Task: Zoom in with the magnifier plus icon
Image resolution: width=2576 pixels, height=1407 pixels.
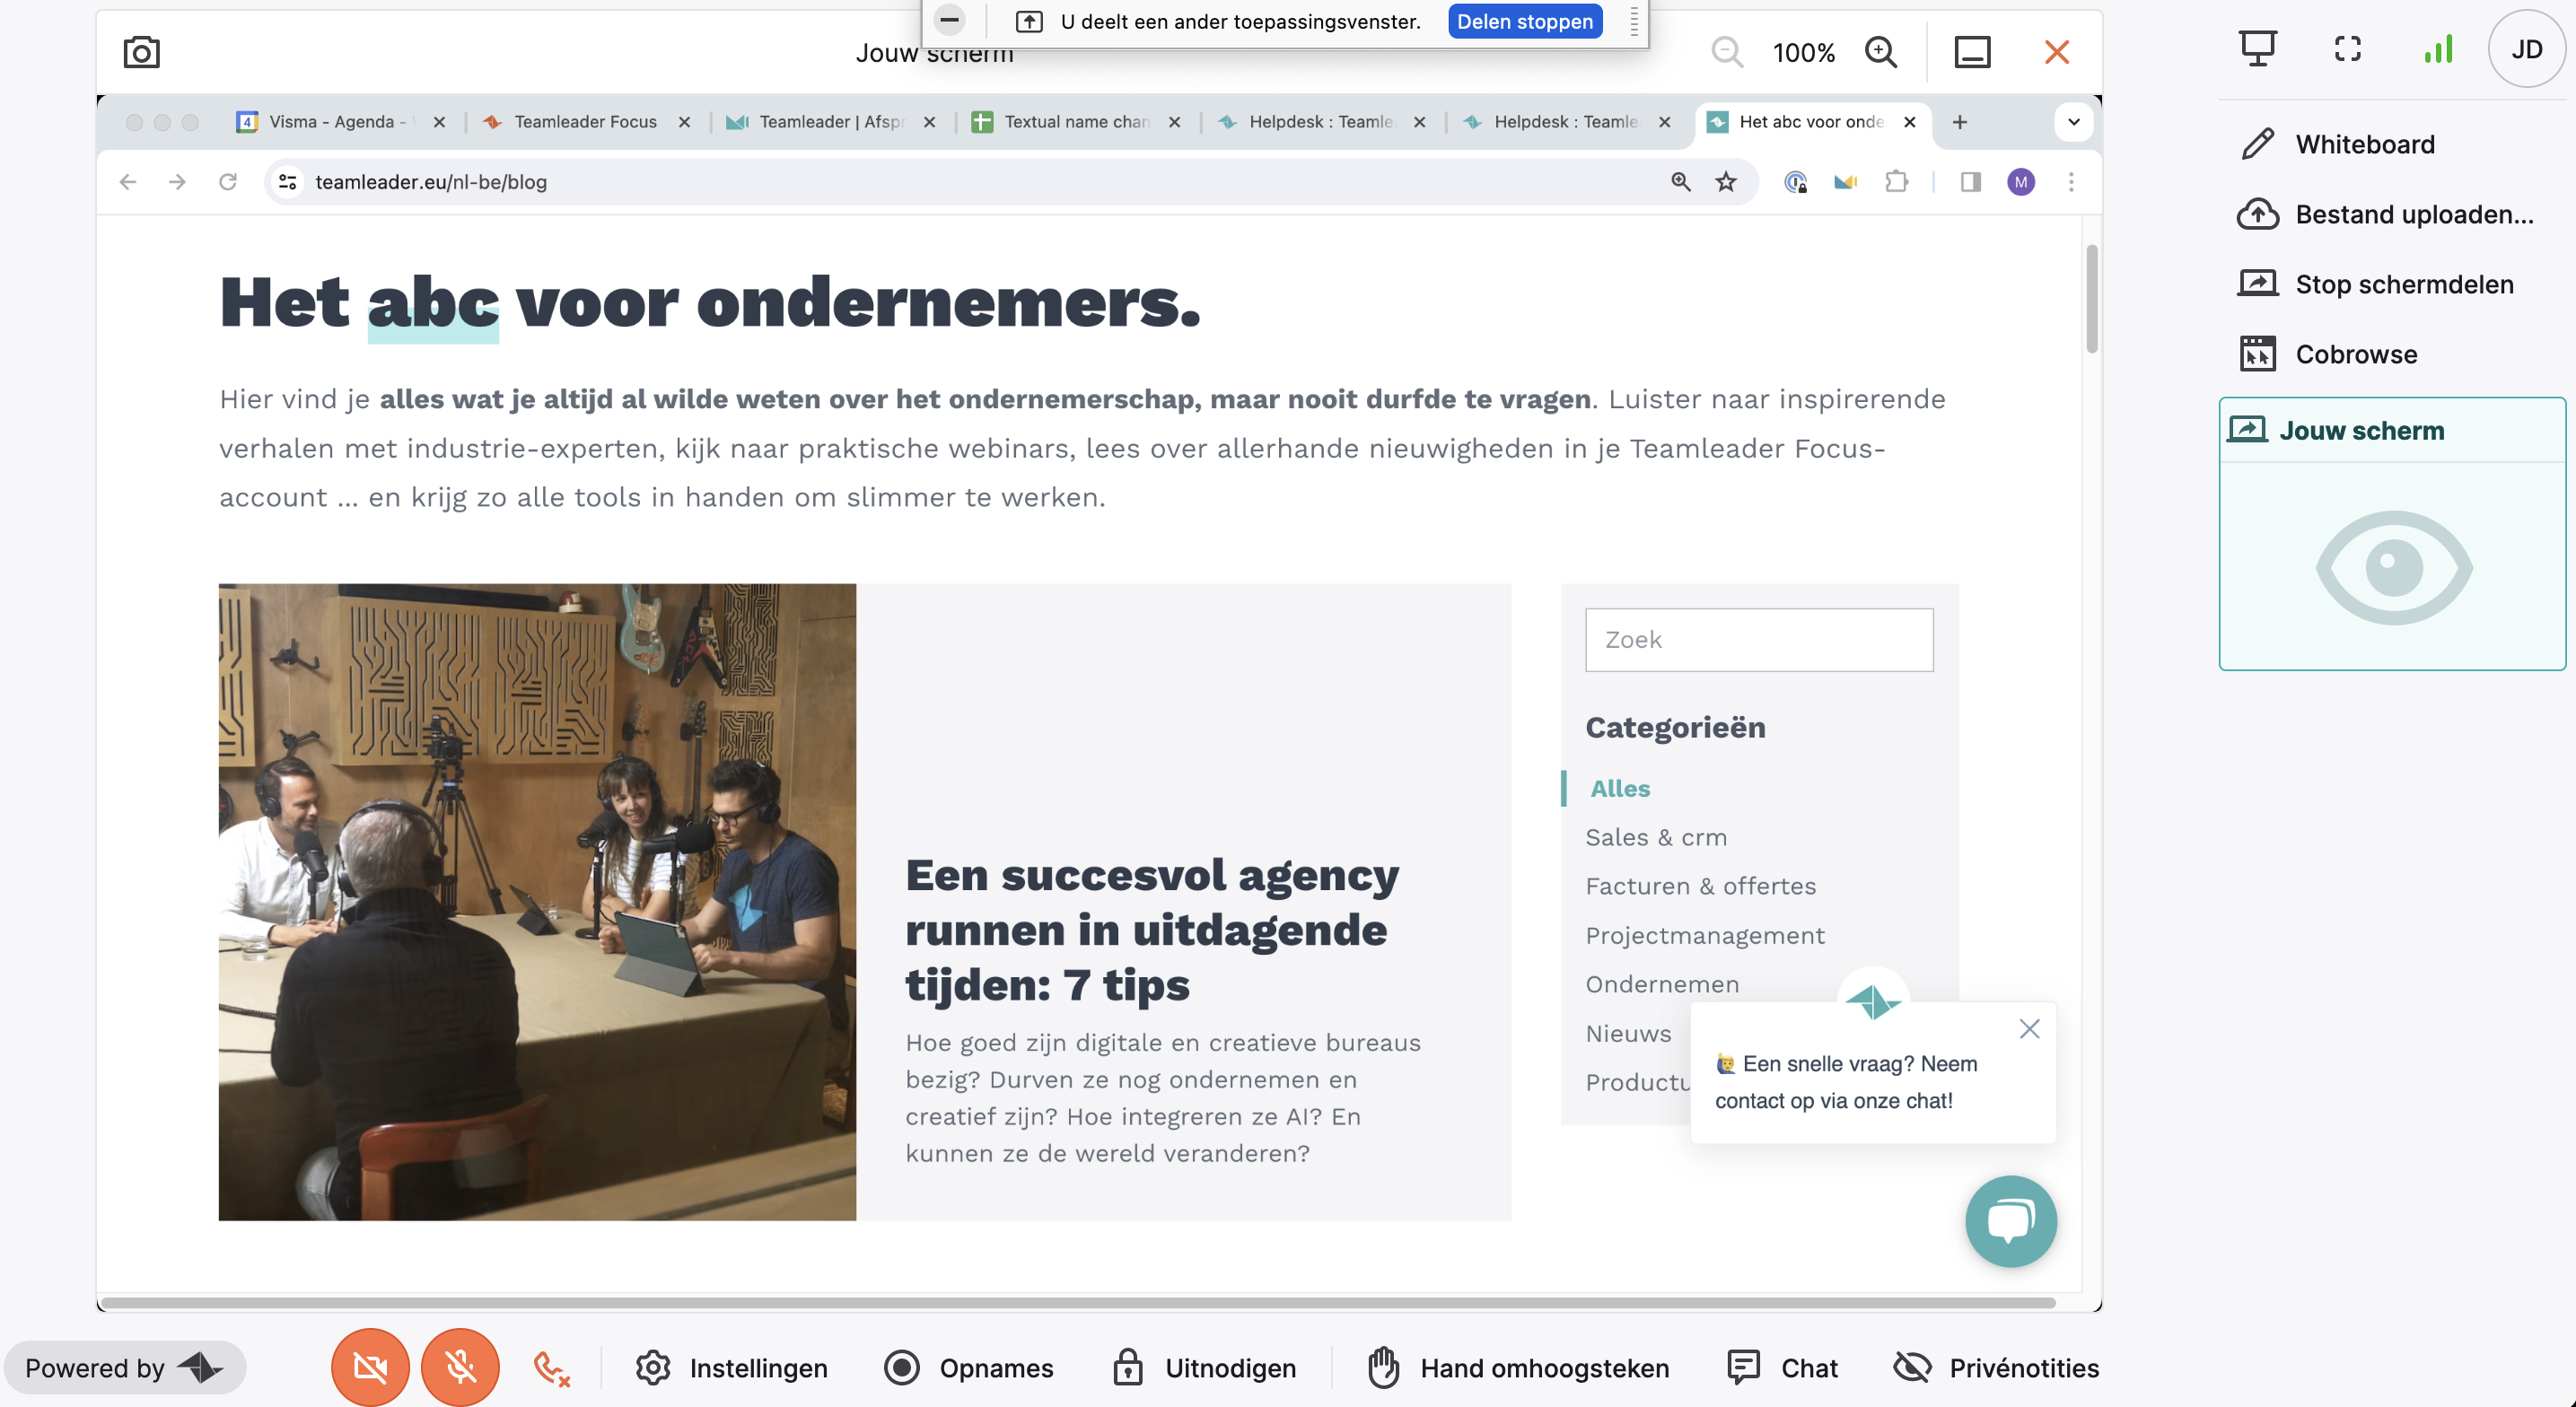Action: (1880, 52)
